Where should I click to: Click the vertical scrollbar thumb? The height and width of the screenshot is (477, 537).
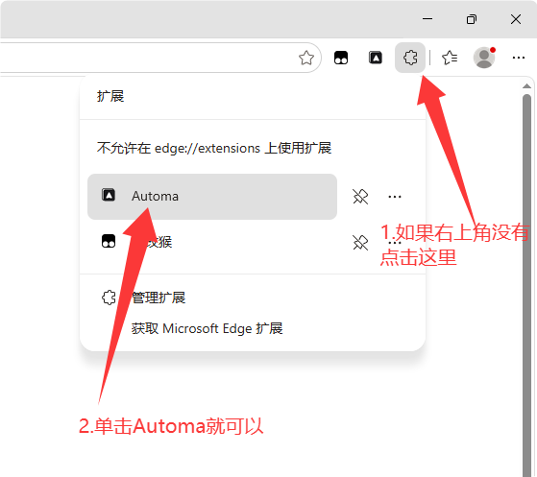(526, 284)
